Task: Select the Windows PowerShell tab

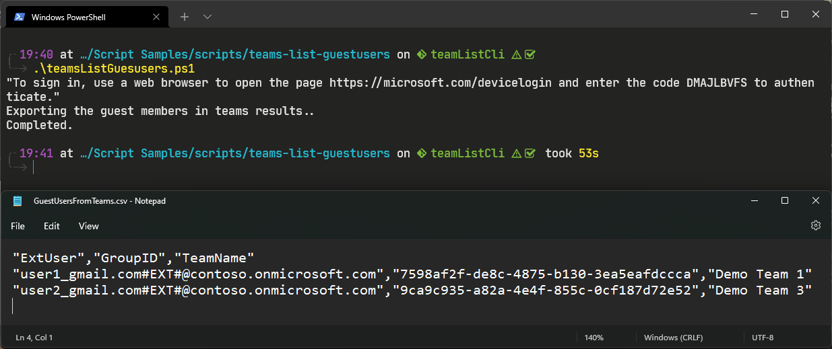Action: (x=88, y=17)
